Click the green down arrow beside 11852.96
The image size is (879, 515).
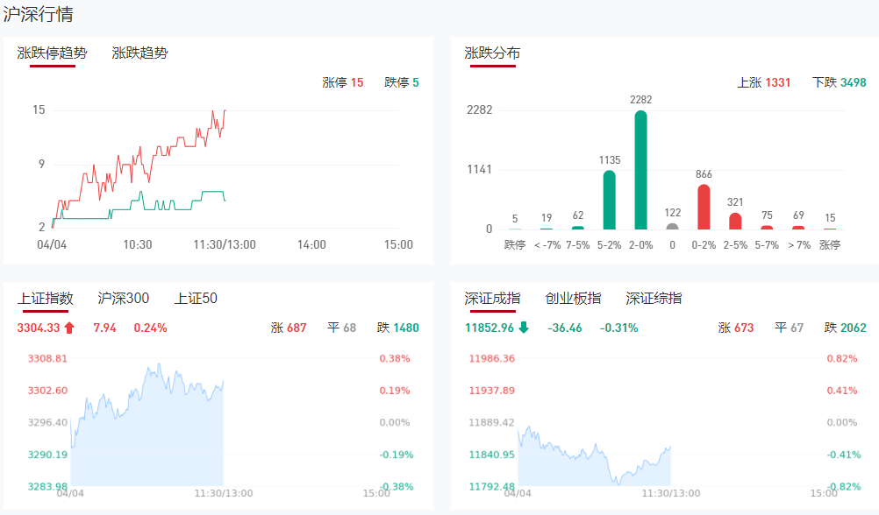[524, 328]
